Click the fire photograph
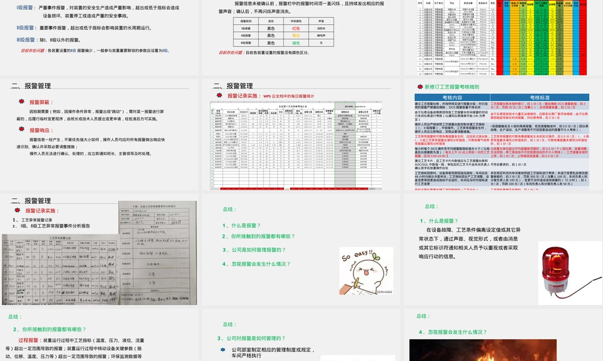This screenshot has width=603, height=361. (482, 350)
